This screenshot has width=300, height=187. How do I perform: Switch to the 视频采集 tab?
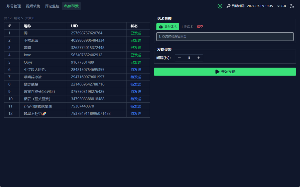33,6
